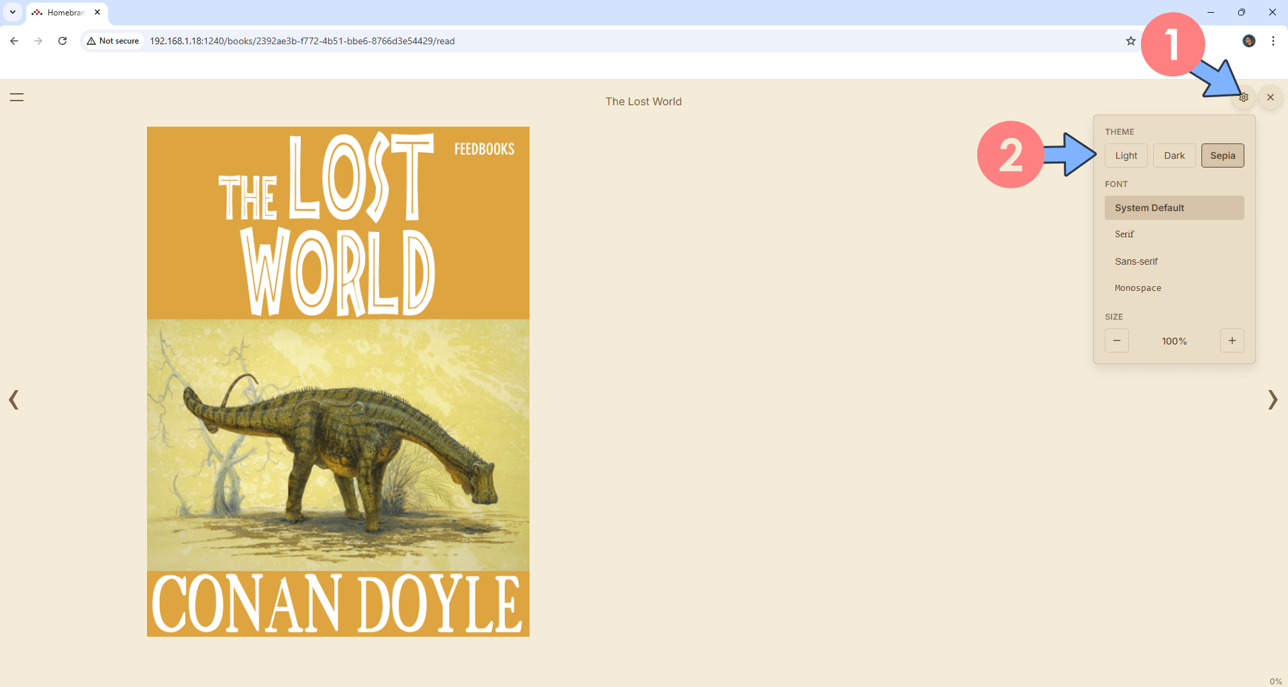The width and height of the screenshot is (1288, 687).
Task: Reload the page in browser
Action: coord(62,41)
